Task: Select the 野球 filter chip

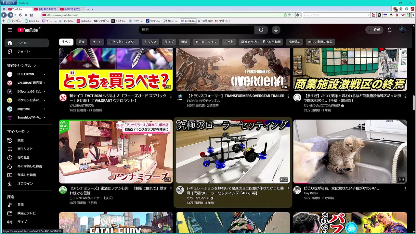Action: click(184, 42)
